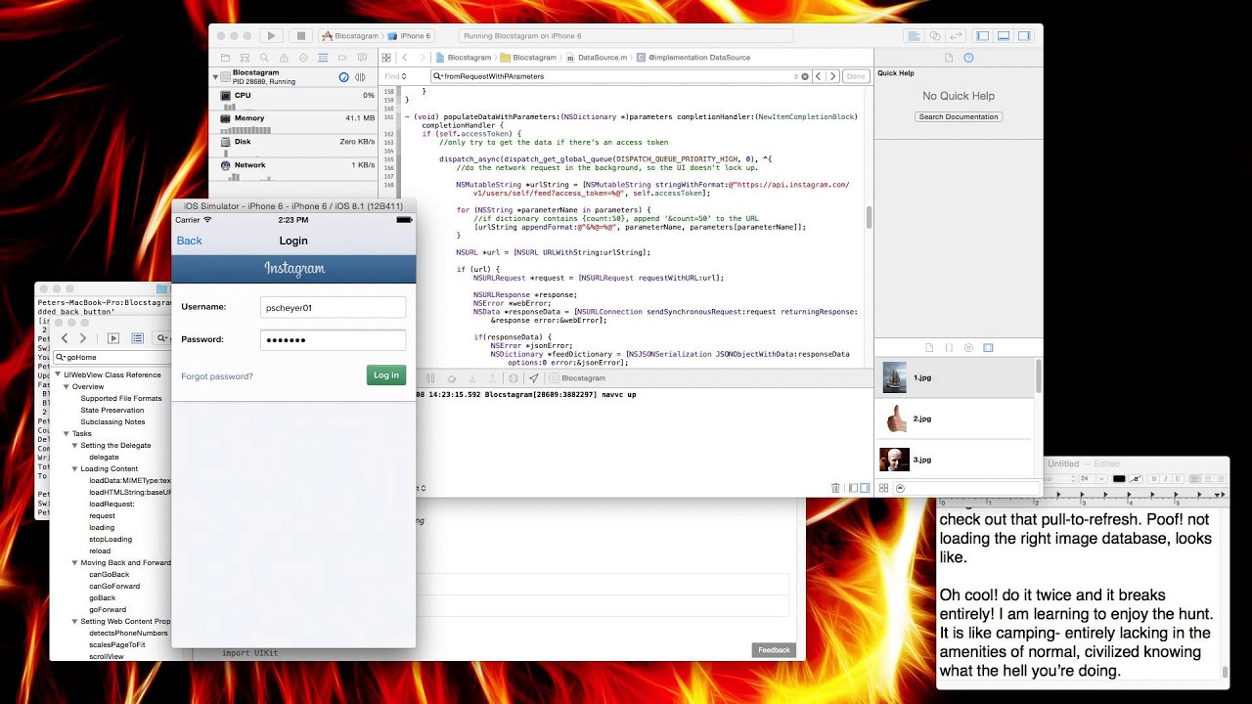Open the issue navigator warning icon
The image size is (1252, 704).
(284, 58)
